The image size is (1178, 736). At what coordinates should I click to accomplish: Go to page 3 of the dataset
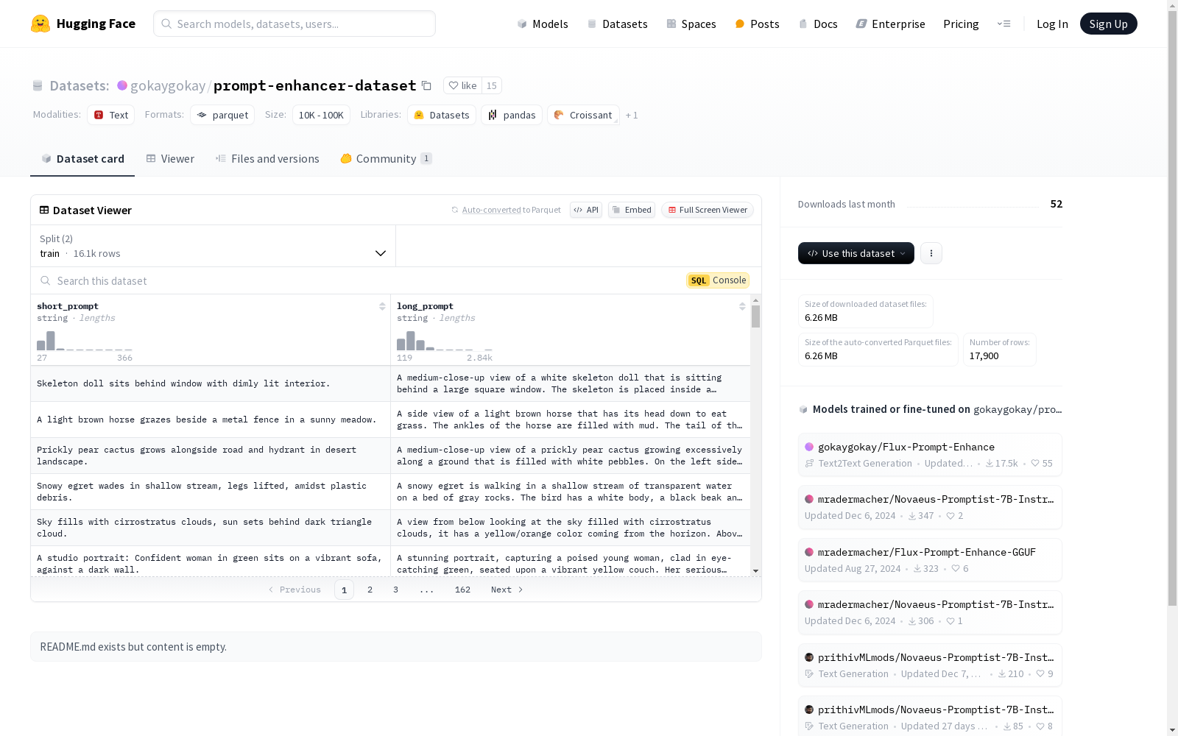pos(395,590)
